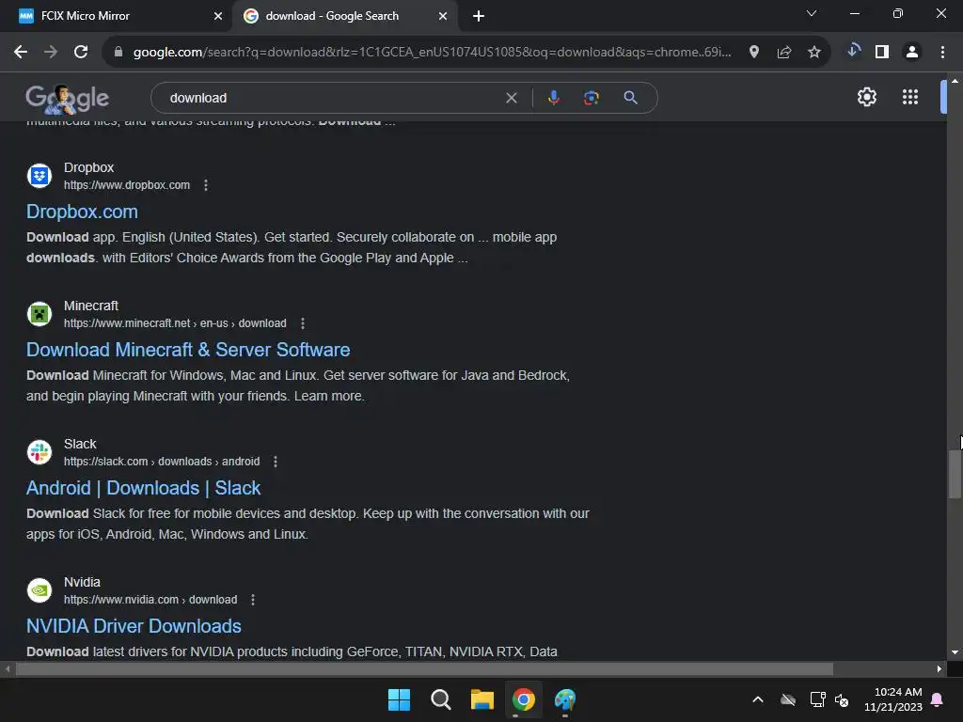Close the Google Search tab
This screenshot has height=722, width=963.
coord(443,16)
